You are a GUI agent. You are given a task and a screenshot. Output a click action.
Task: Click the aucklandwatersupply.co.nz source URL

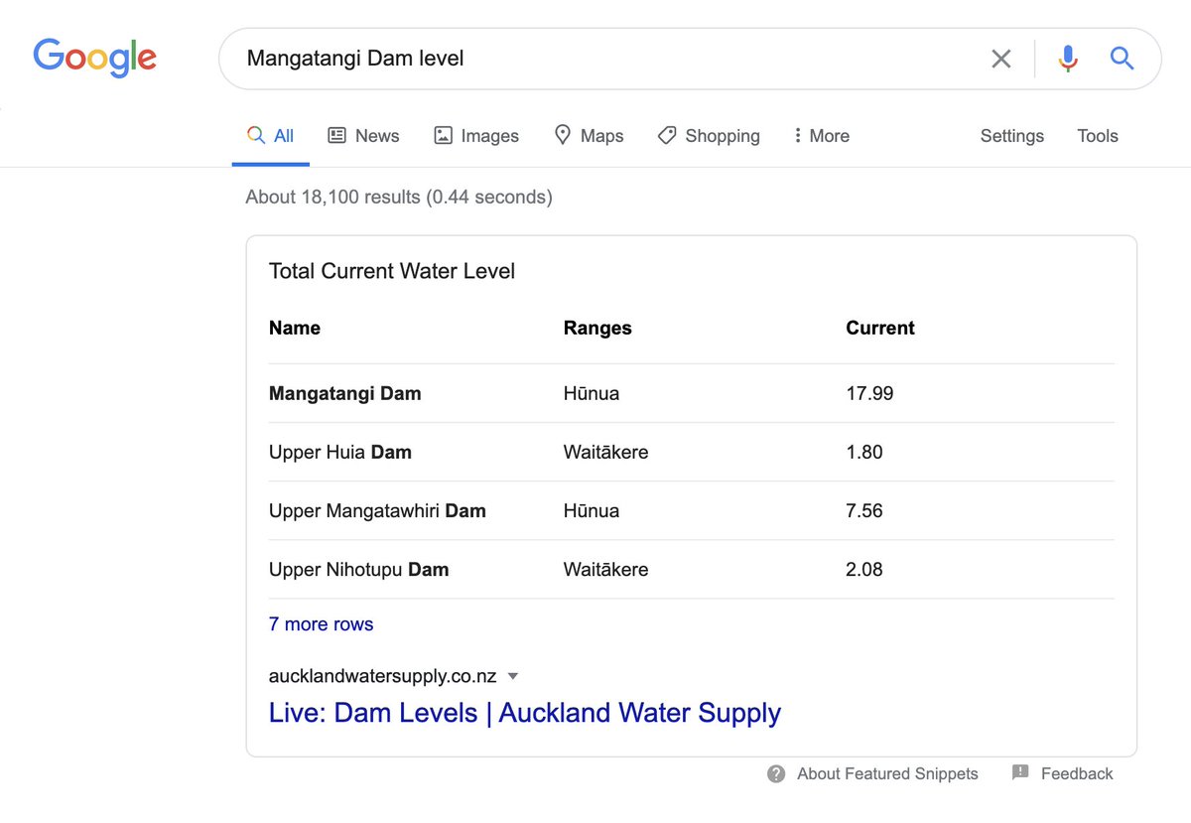[382, 677]
